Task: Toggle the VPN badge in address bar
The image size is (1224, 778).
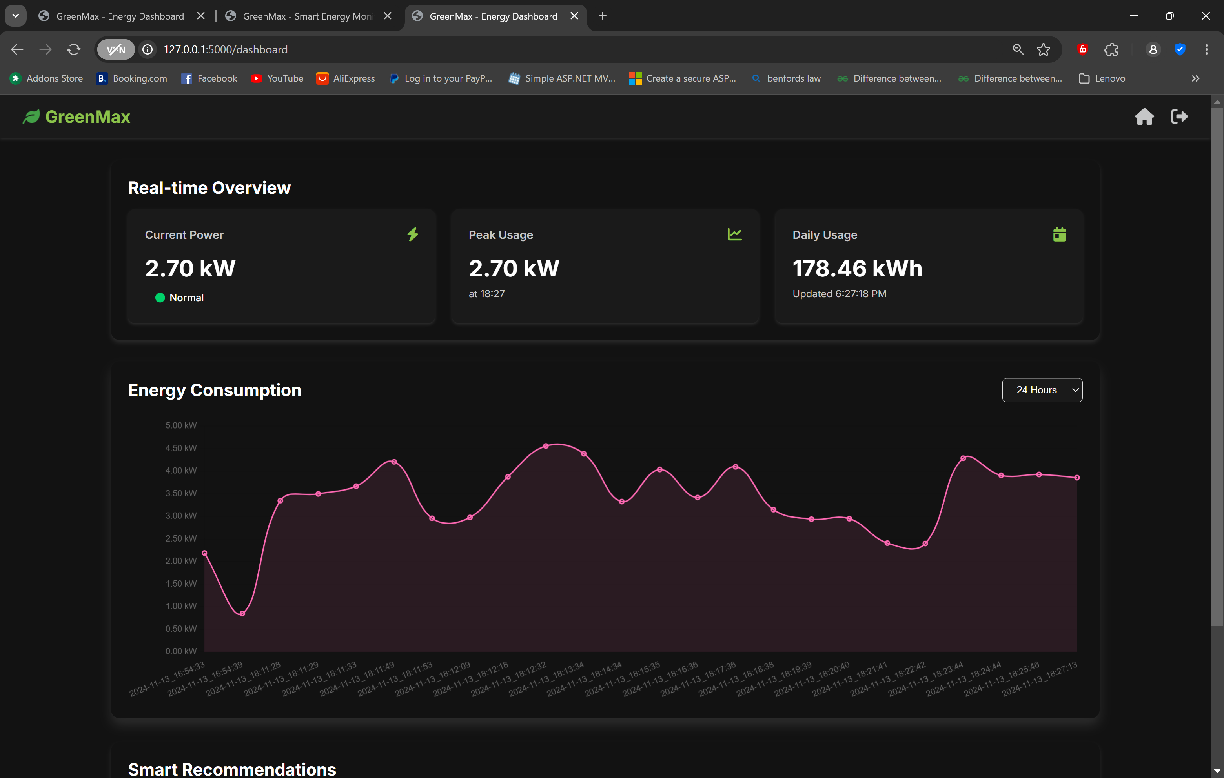Action: pos(116,49)
